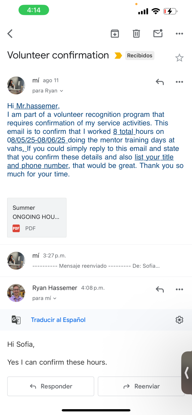Mark the email as unread
The height and width of the screenshot is (415, 192).
(158, 33)
